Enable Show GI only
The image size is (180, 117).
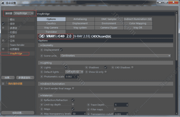106,72
